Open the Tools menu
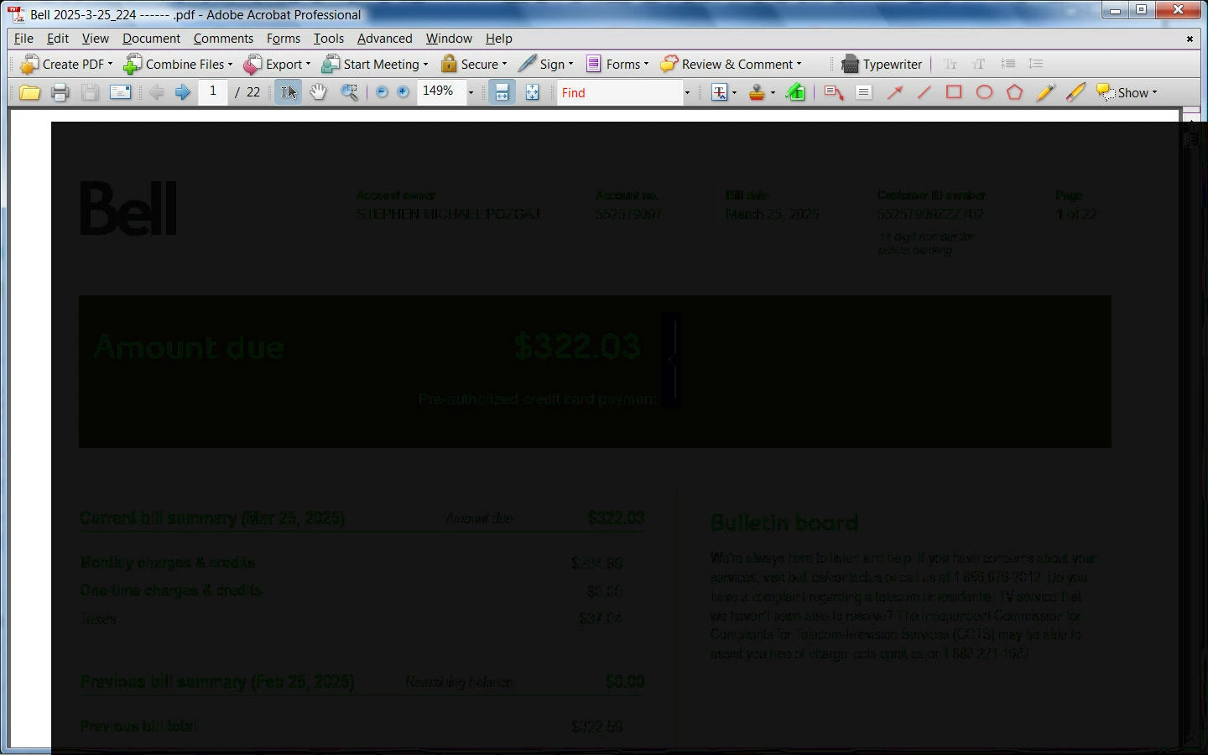The height and width of the screenshot is (755, 1208). click(x=329, y=39)
